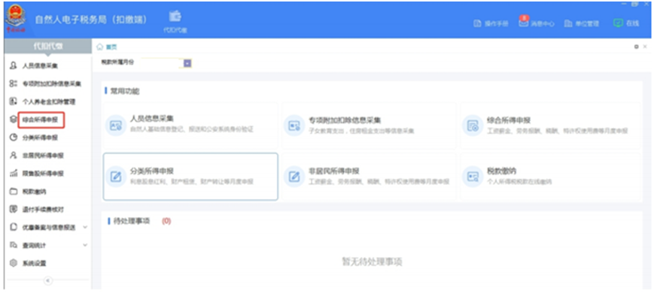Open the 税款所属月份 month dropdown button
The height and width of the screenshot is (296, 654).
tap(187, 63)
